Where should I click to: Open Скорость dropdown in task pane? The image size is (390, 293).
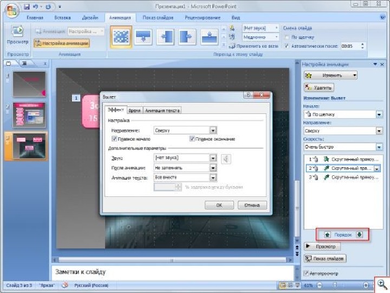pos(379,147)
